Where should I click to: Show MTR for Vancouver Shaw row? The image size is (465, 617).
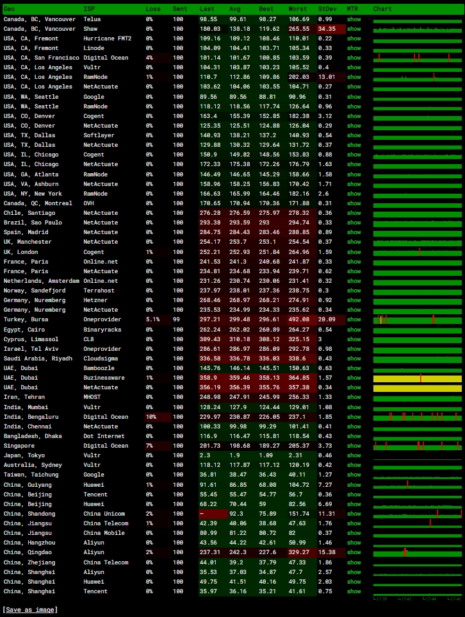point(354,29)
